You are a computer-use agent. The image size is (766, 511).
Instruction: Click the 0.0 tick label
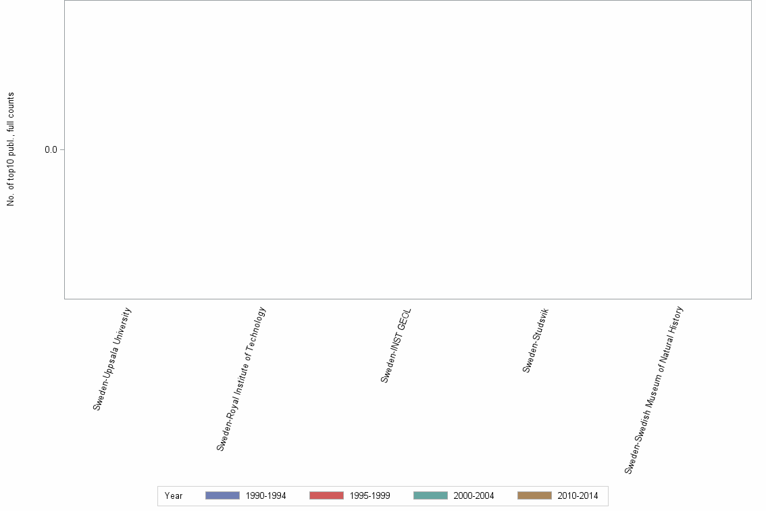(50, 150)
